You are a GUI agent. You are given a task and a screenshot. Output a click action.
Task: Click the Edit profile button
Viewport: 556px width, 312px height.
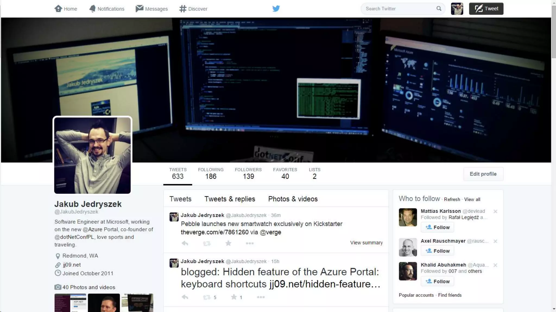483,174
